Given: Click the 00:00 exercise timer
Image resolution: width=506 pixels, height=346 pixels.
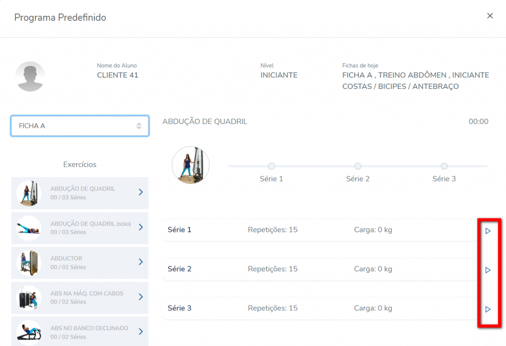Looking at the screenshot, I should pos(478,122).
